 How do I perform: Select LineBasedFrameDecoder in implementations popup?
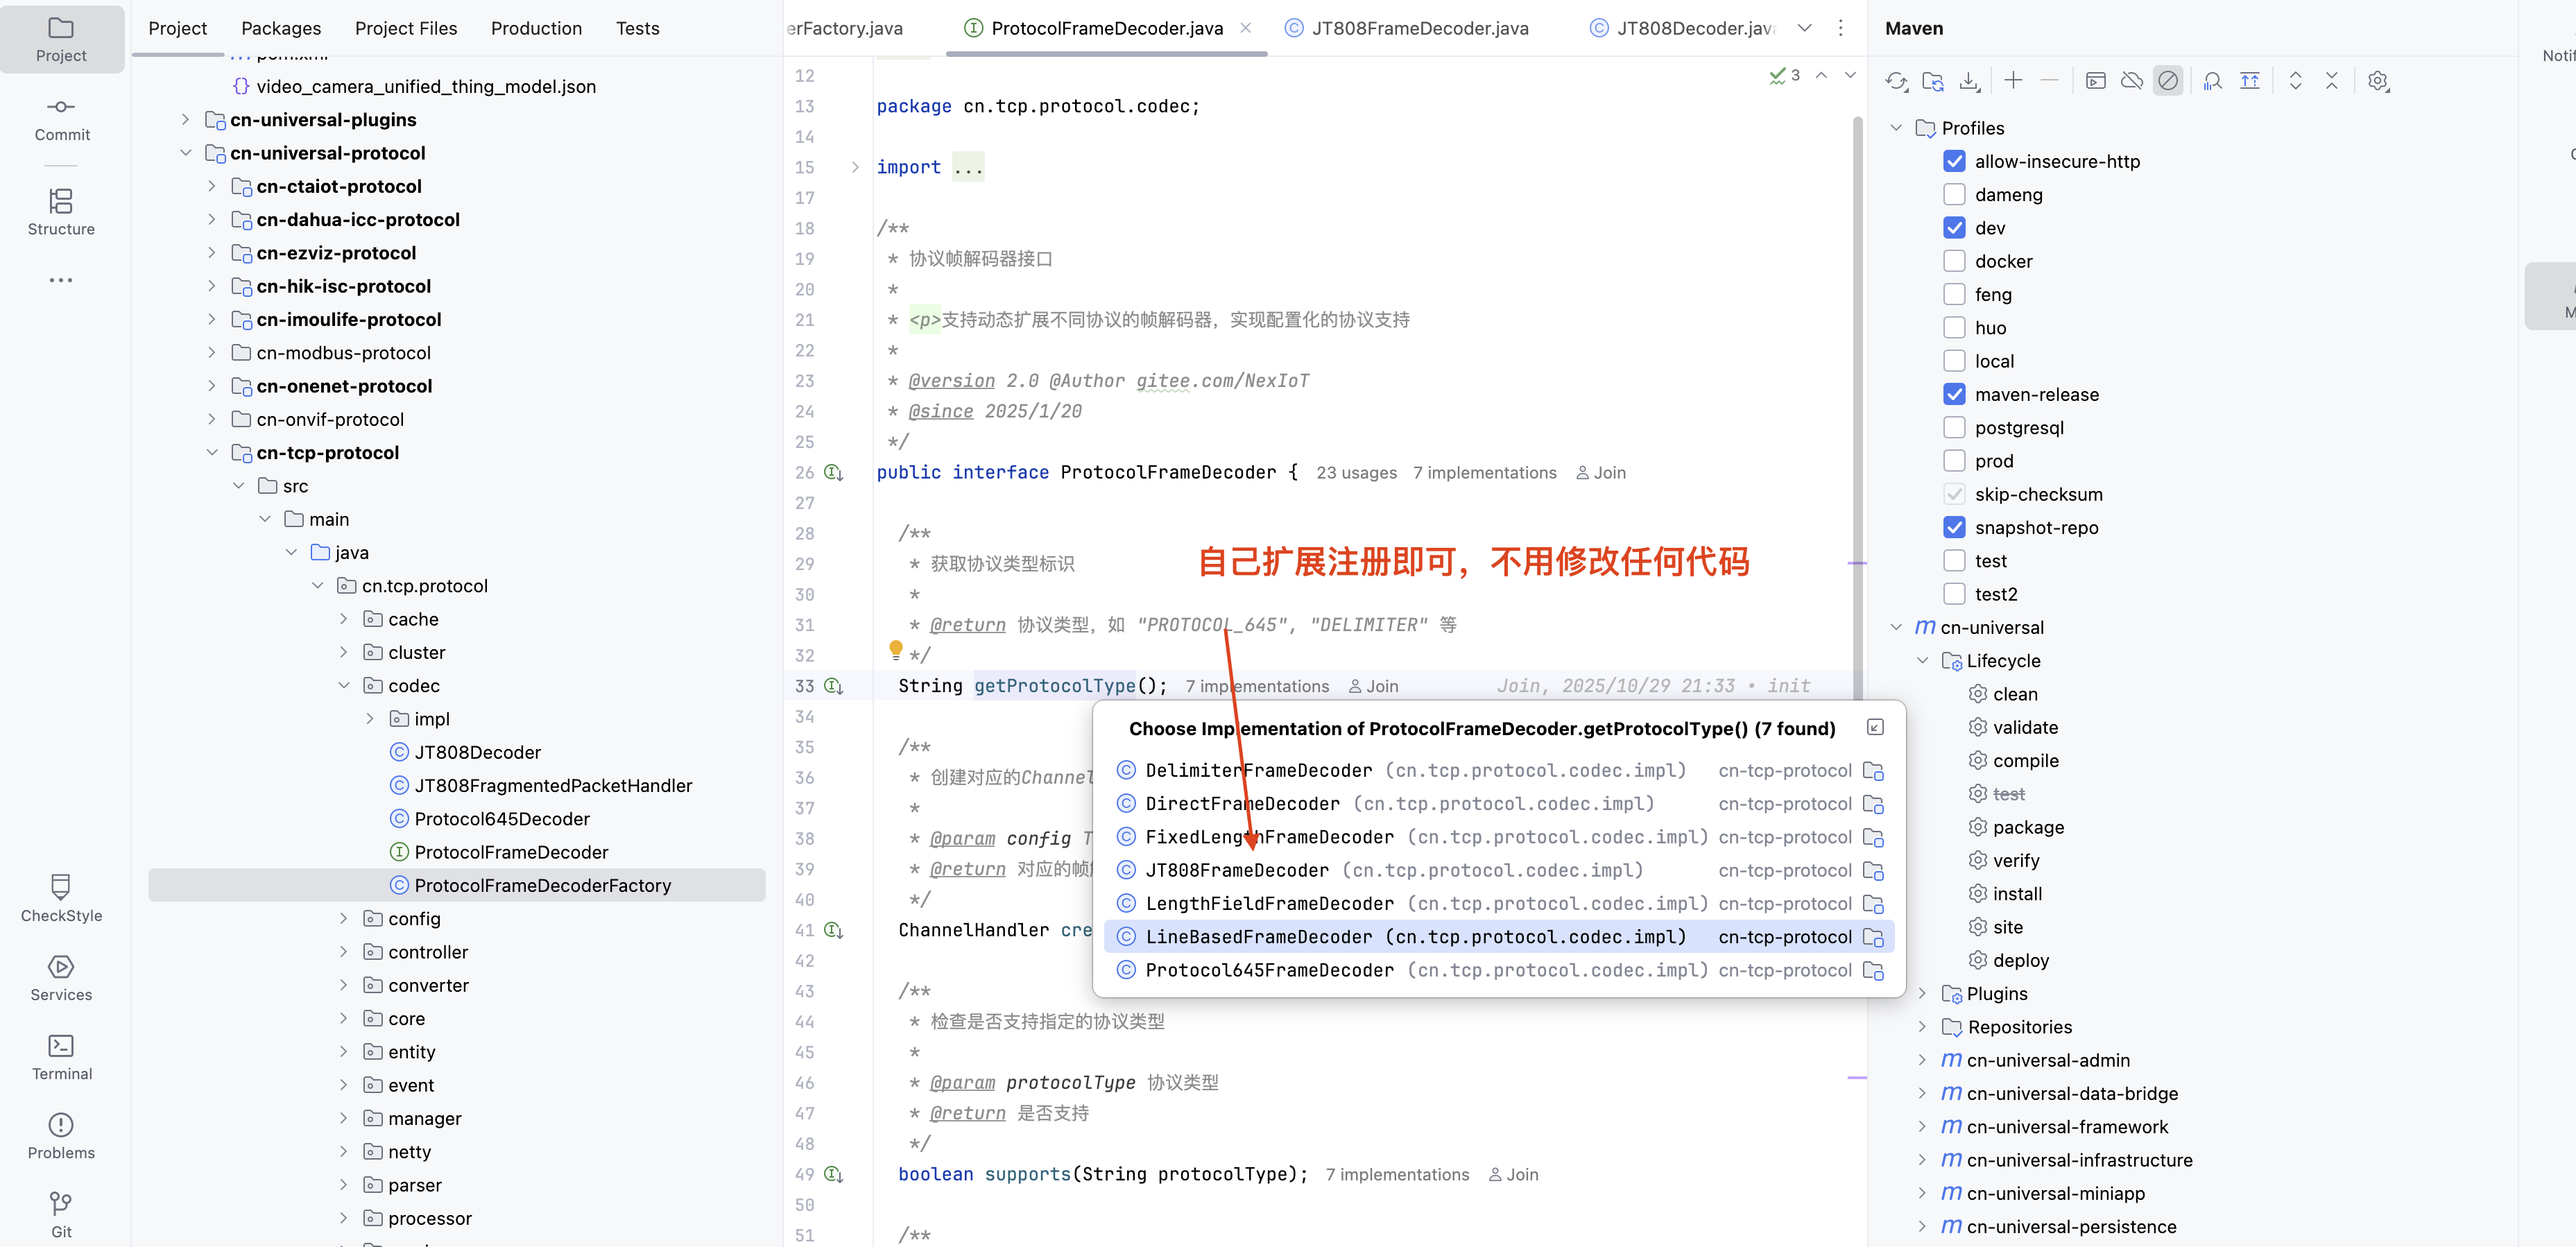(x=1498, y=937)
